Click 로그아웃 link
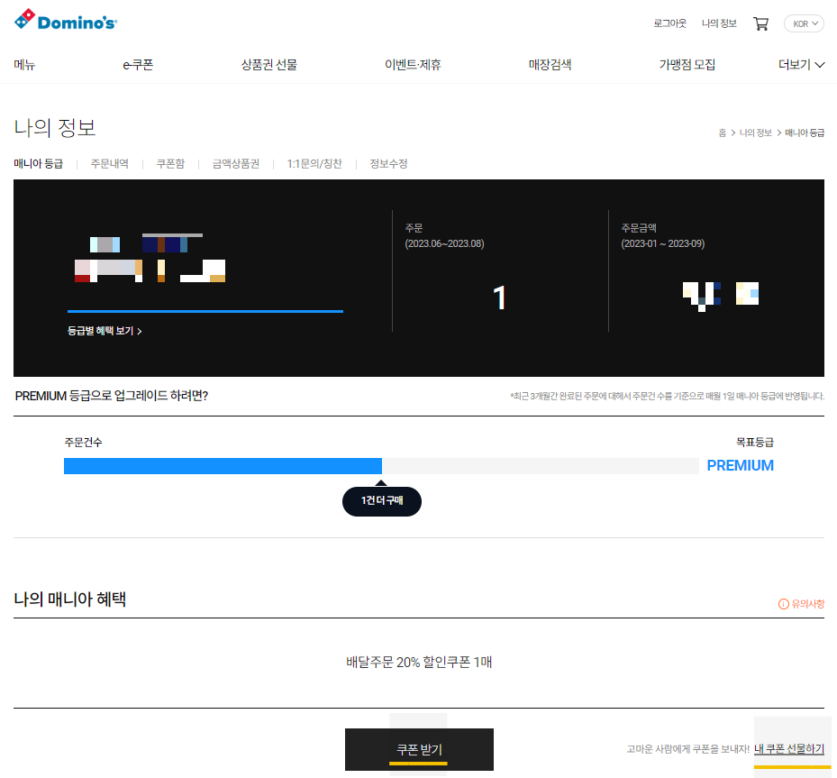Viewport: 837px width, 778px height. tap(670, 23)
